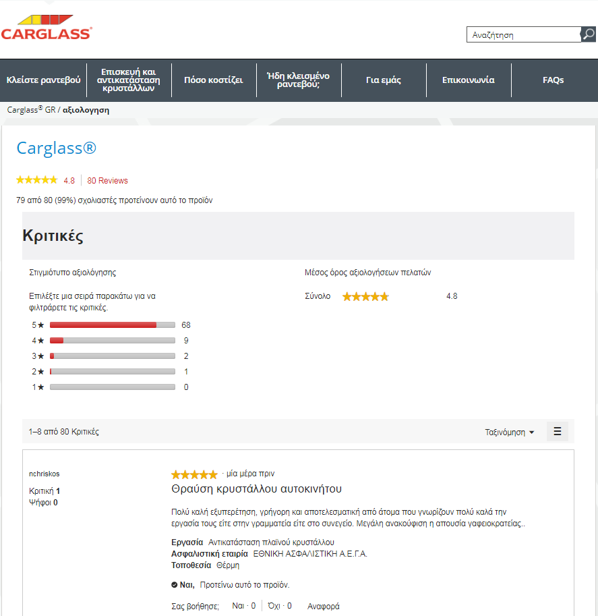Screen dimensions: 598x616
Task: Click the search magnifier icon
Action: pyautogui.click(x=588, y=34)
